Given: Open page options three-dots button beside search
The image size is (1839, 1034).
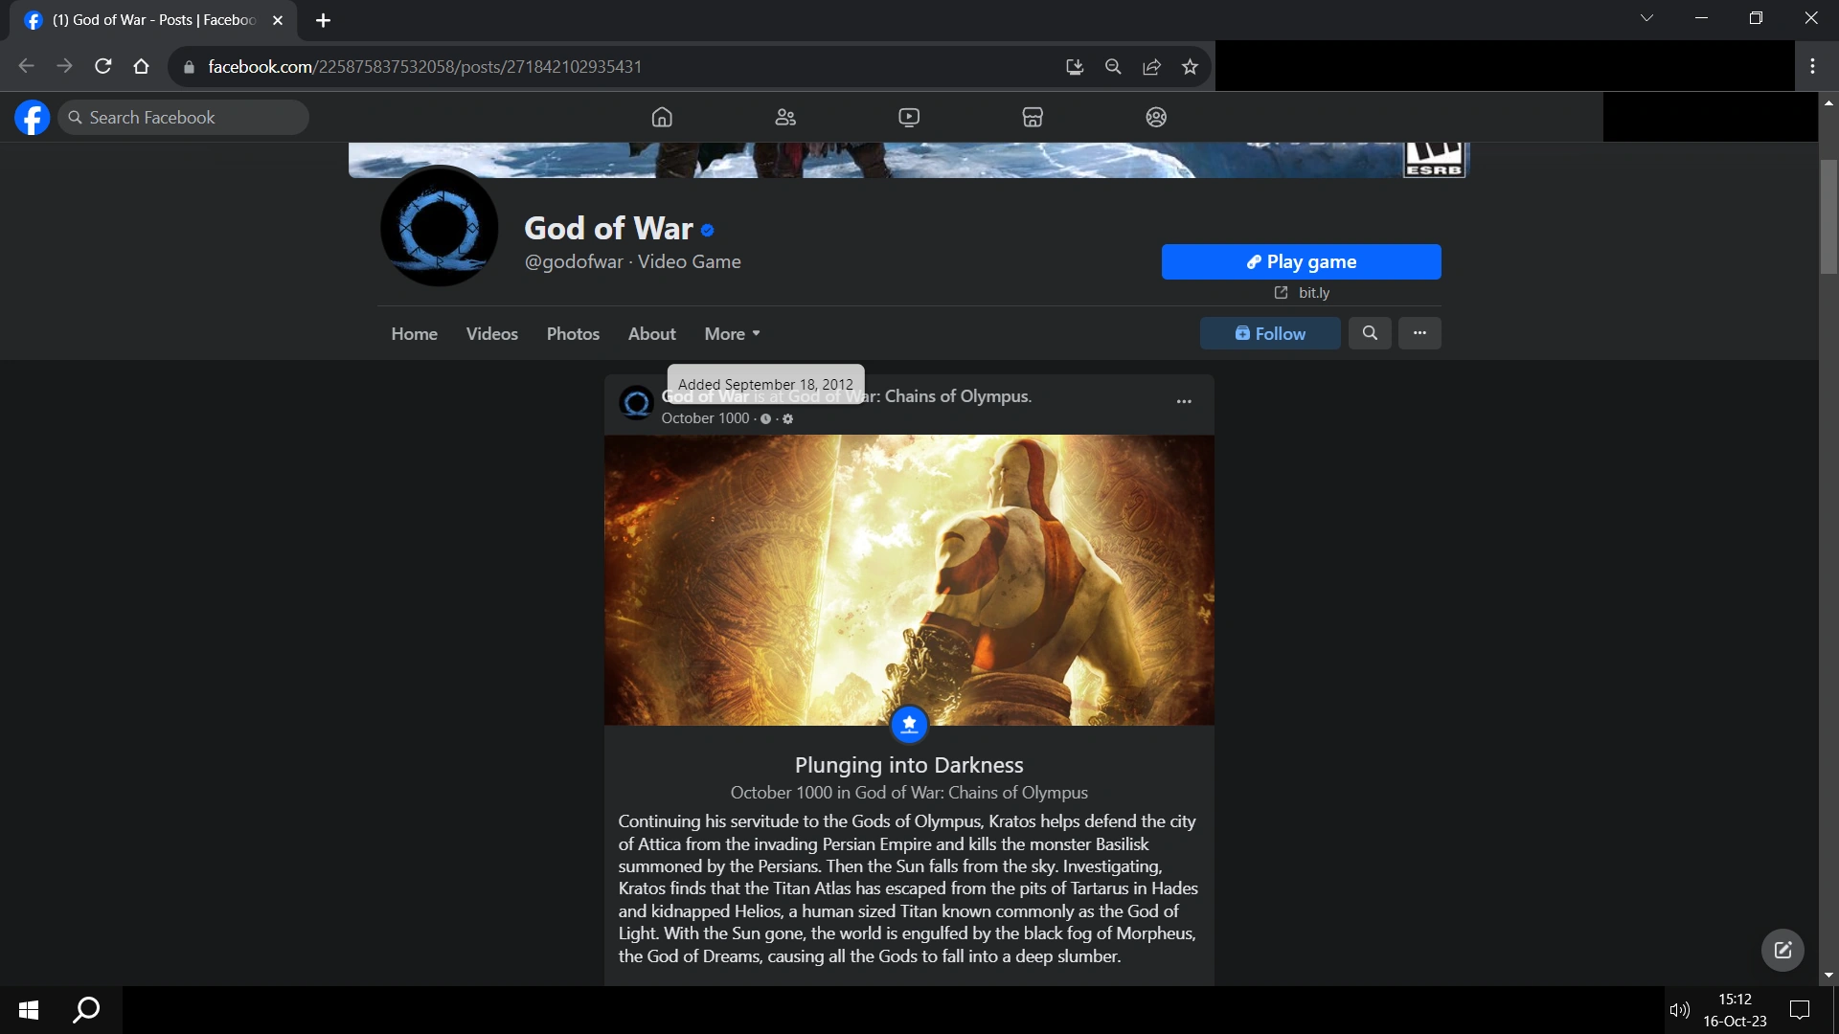Looking at the screenshot, I should coord(1419,333).
